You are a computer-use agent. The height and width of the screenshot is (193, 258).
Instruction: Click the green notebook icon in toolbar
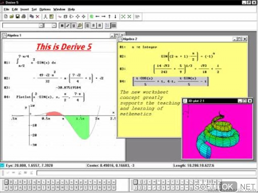[x=52, y=16]
